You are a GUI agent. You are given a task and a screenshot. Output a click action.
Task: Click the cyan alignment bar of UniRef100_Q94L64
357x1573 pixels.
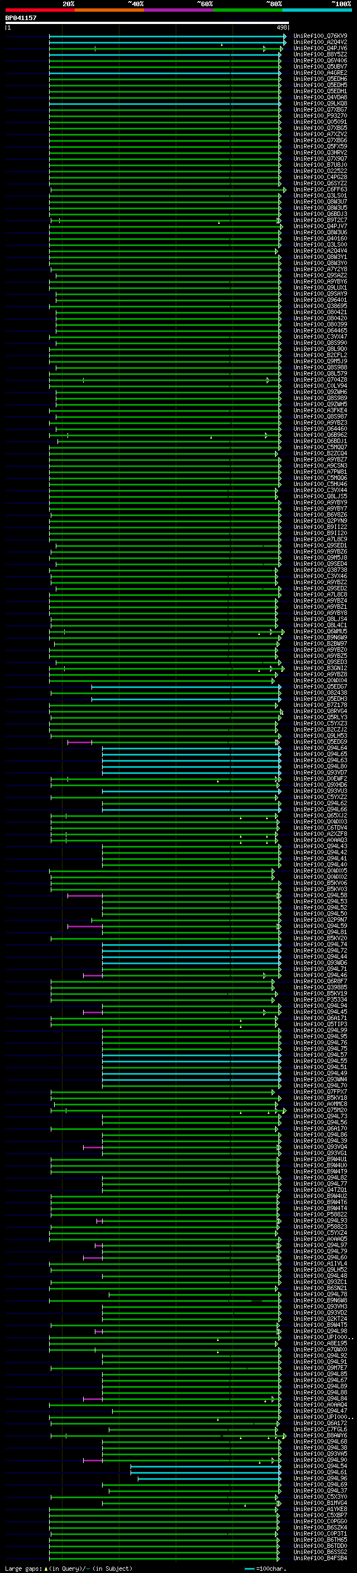pyautogui.click(x=191, y=749)
